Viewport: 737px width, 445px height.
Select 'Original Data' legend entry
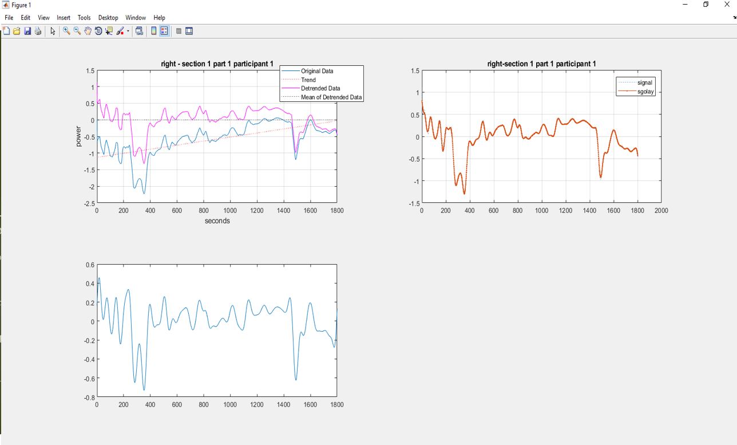317,71
